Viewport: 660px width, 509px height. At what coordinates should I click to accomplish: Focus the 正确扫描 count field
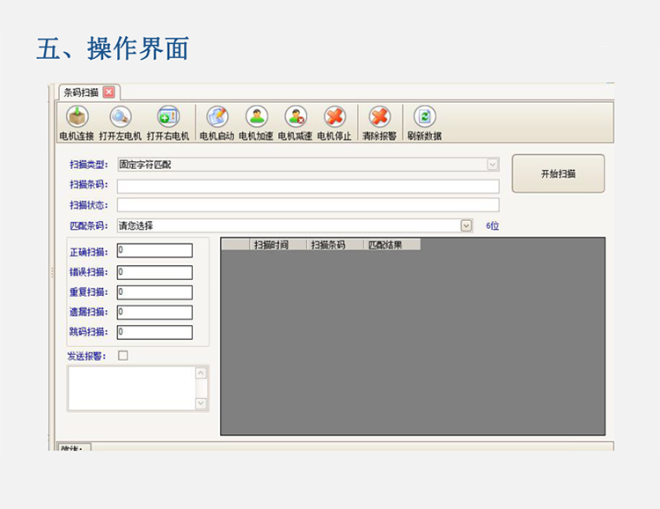pos(154,251)
